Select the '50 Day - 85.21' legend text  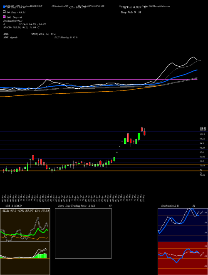click(x=16, y=12)
